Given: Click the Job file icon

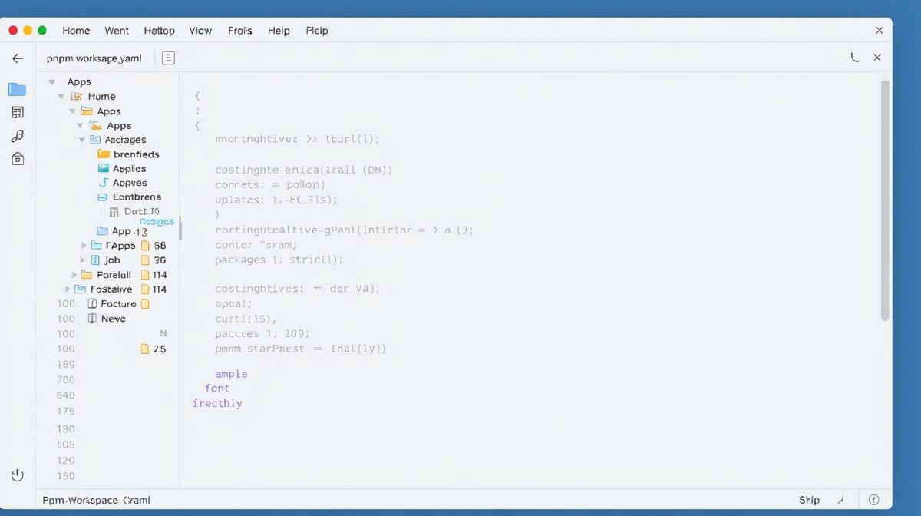Looking at the screenshot, I should point(96,260).
